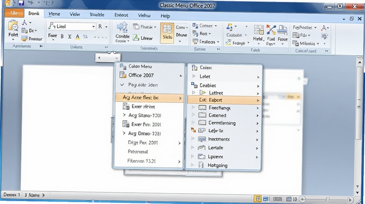Screen dimensions: 365x204
Task: Switch to the Donk ribbon tab
Action: coord(34,14)
